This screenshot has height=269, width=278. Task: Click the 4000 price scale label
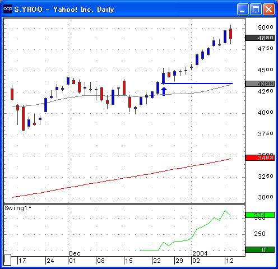click(x=266, y=113)
